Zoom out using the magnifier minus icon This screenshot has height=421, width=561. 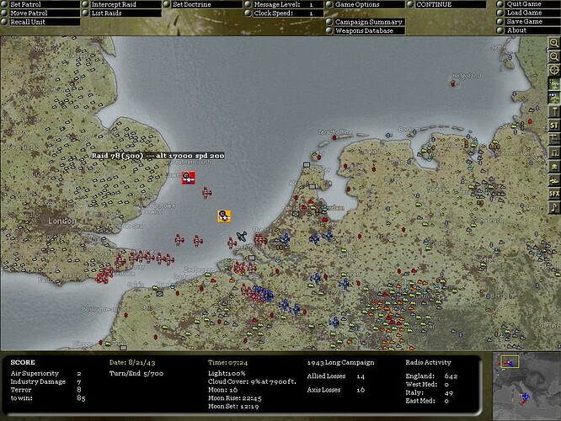click(x=554, y=56)
